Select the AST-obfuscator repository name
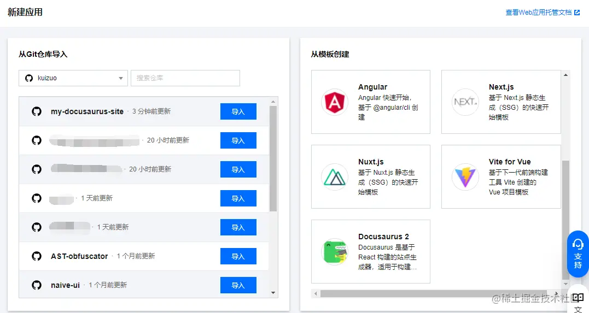 [x=79, y=256]
